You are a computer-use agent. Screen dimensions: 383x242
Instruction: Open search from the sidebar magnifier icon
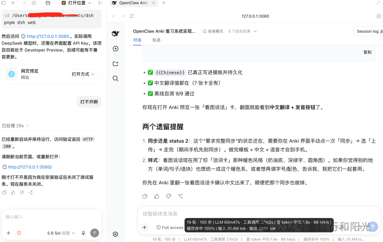coord(116,79)
